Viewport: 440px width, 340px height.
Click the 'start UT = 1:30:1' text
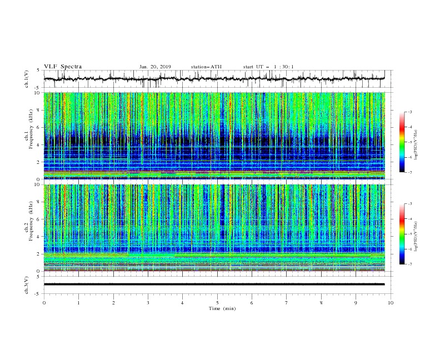click(268, 67)
